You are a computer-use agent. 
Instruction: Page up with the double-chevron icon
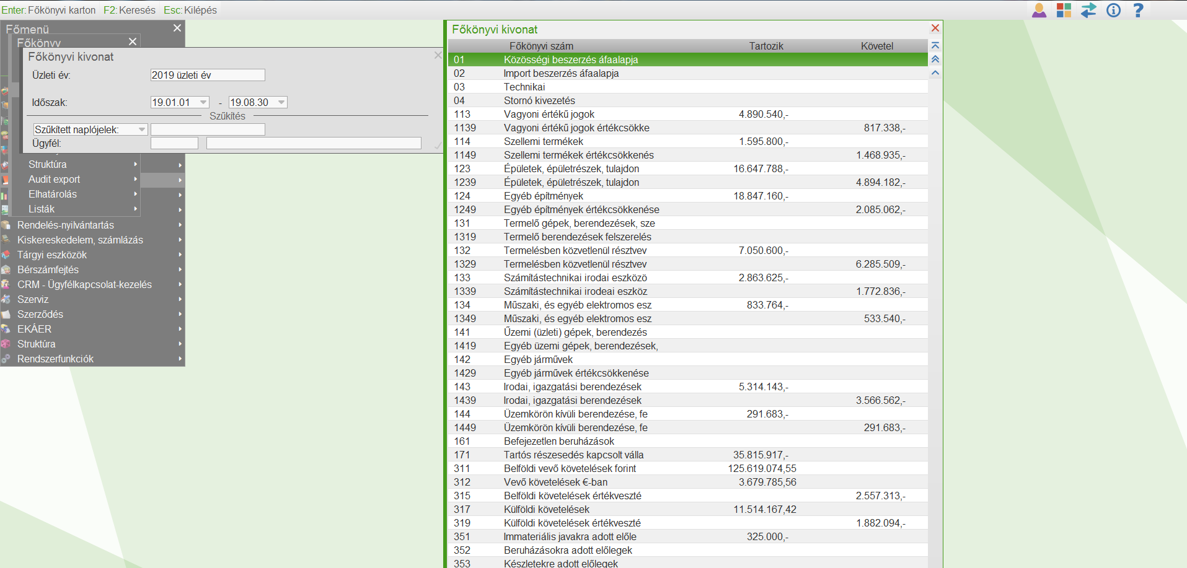coord(935,59)
